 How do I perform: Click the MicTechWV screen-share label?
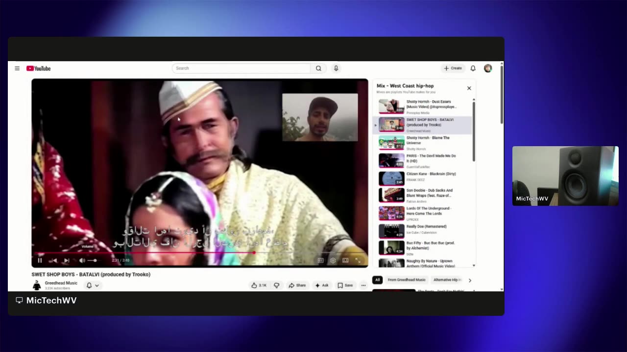point(47,301)
